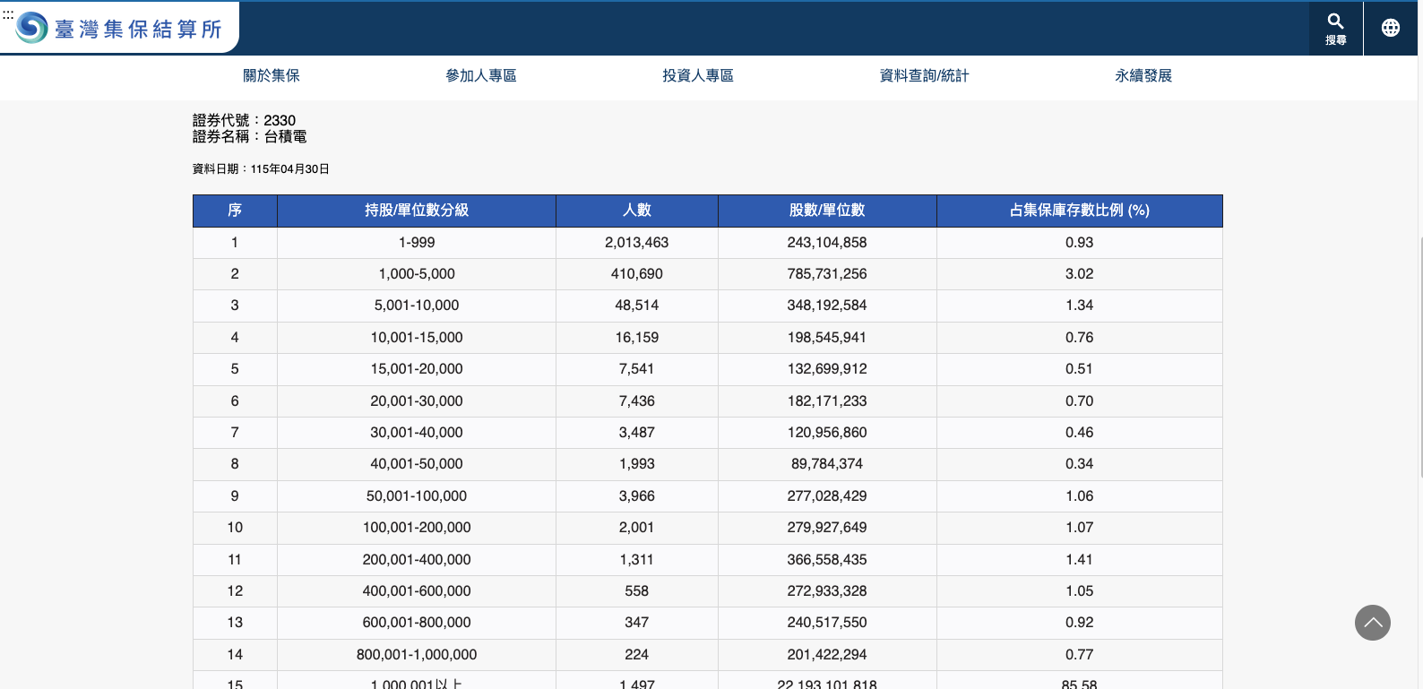Screen dimensions: 1423x689
Task: Open the 永續發展 menu
Action: (x=1143, y=76)
